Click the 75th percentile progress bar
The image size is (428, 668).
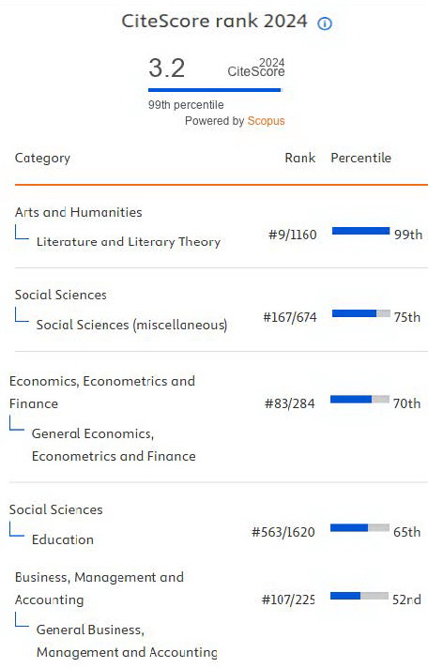pyautogui.click(x=361, y=313)
